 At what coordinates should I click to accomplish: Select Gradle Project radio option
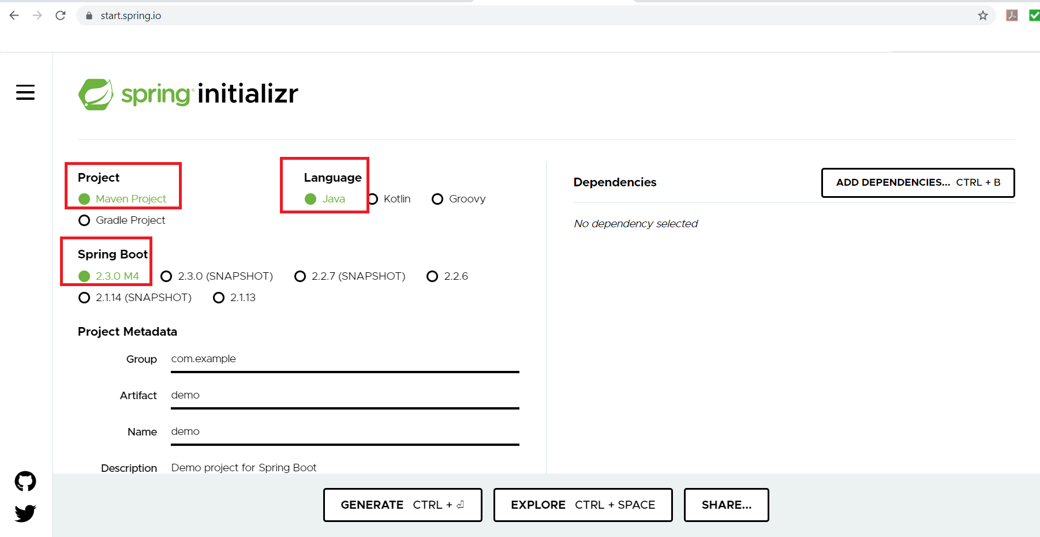tap(84, 220)
